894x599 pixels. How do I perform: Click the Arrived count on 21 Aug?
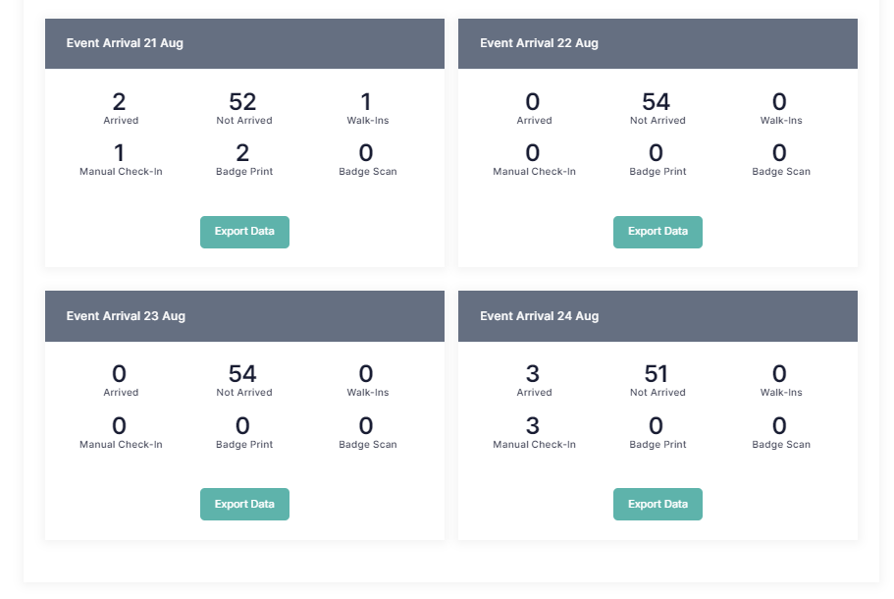pyautogui.click(x=120, y=103)
